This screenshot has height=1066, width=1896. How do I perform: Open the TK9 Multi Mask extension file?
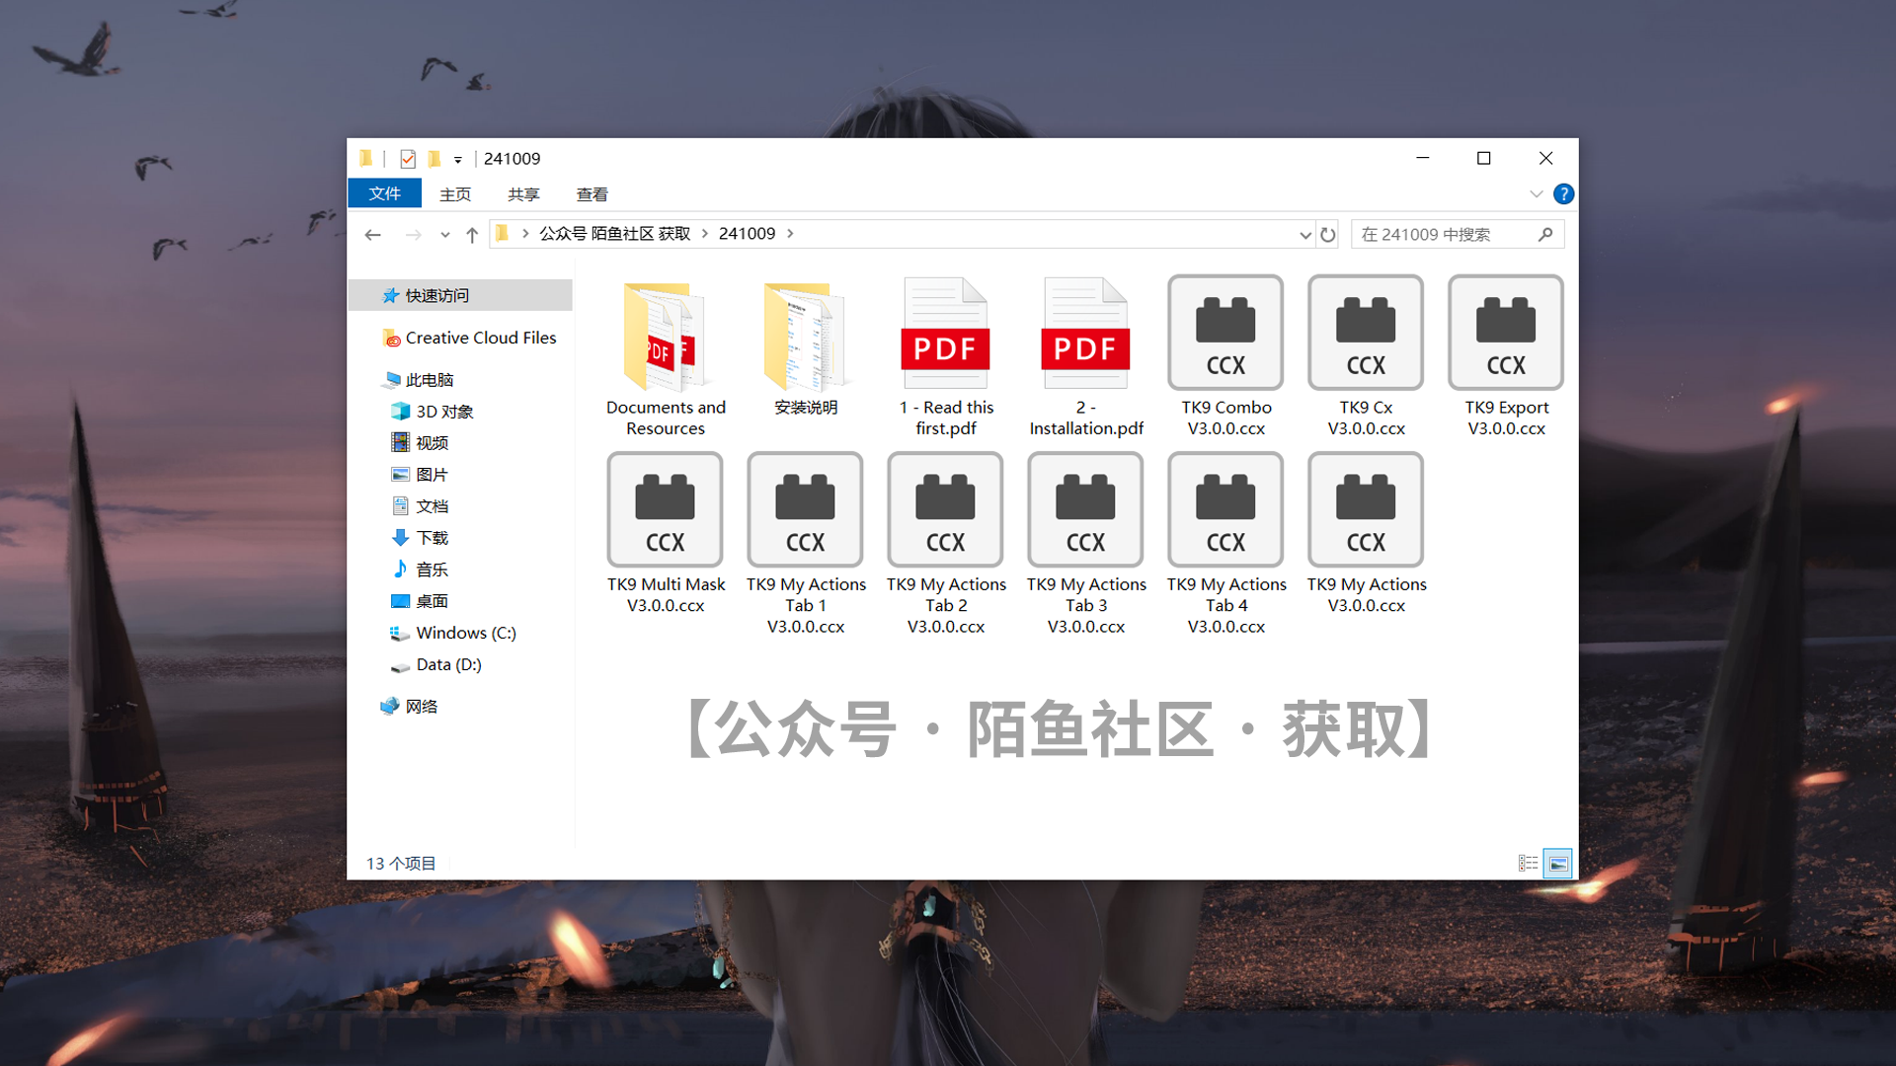pyautogui.click(x=666, y=508)
